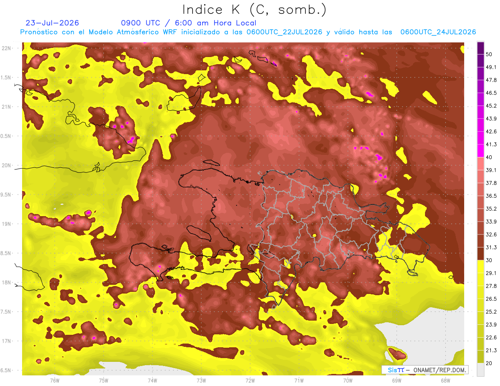Image resolution: width=500 pixels, height=386 pixels.
Task: Click the dark brown colorbar segment between 30 and 31.3
Action: (x=480, y=254)
